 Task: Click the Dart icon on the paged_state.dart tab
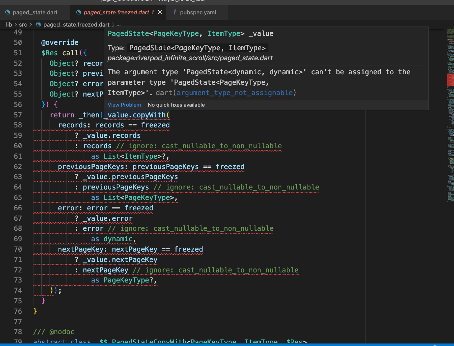pyautogui.click(x=8, y=12)
